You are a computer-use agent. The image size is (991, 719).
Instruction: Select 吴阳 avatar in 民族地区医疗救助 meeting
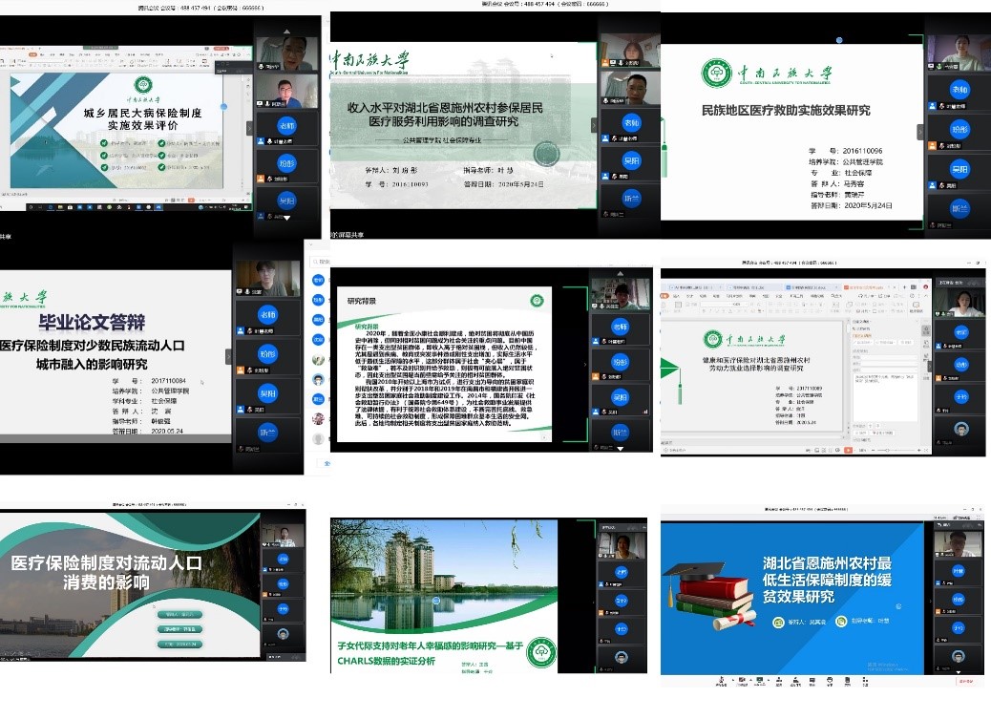point(959,169)
